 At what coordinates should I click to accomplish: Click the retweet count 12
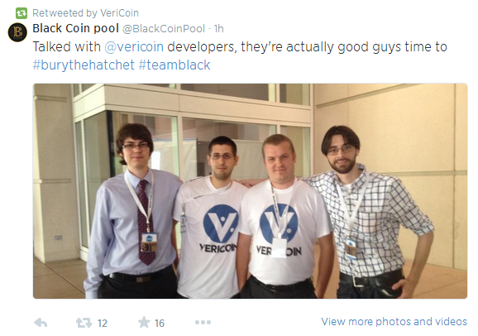pyautogui.click(x=103, y=324)
